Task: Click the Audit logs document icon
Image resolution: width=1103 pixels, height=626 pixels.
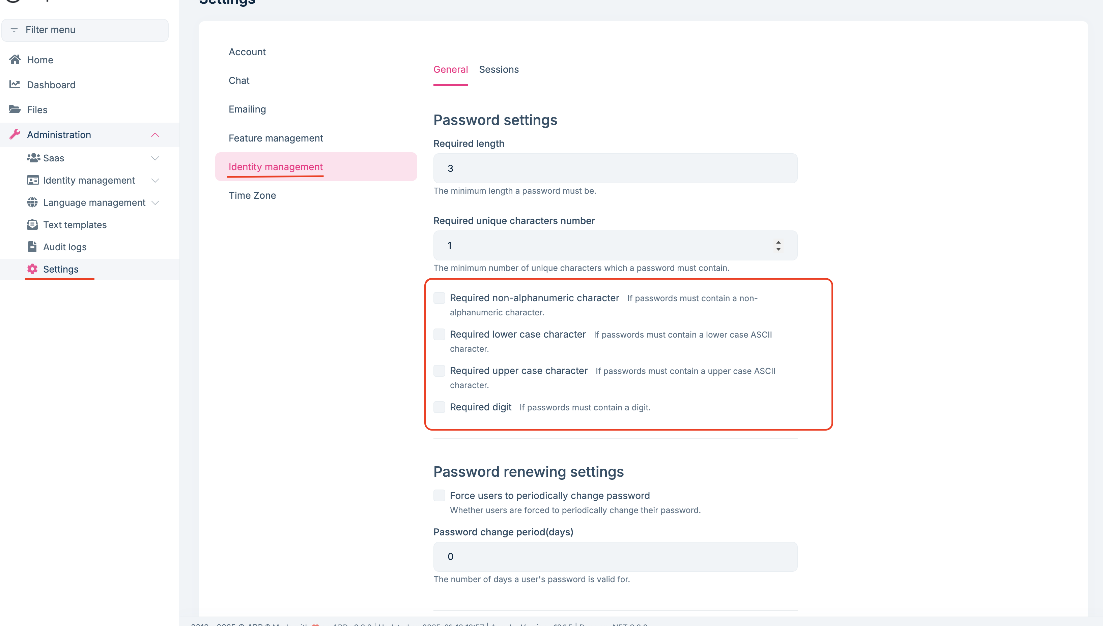Action: click(32, 246)
